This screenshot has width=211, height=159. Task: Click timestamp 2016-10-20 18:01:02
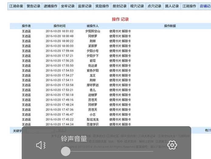click(60, 31)
